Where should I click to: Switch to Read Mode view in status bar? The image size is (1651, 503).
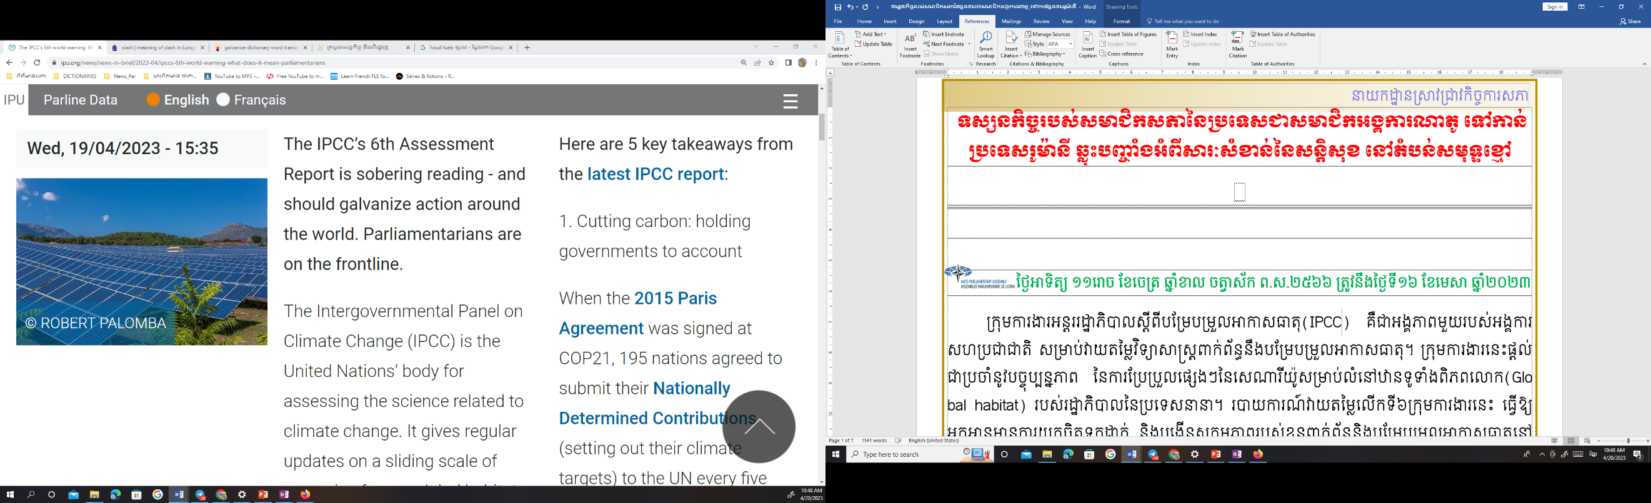[x=1554, y=441]
